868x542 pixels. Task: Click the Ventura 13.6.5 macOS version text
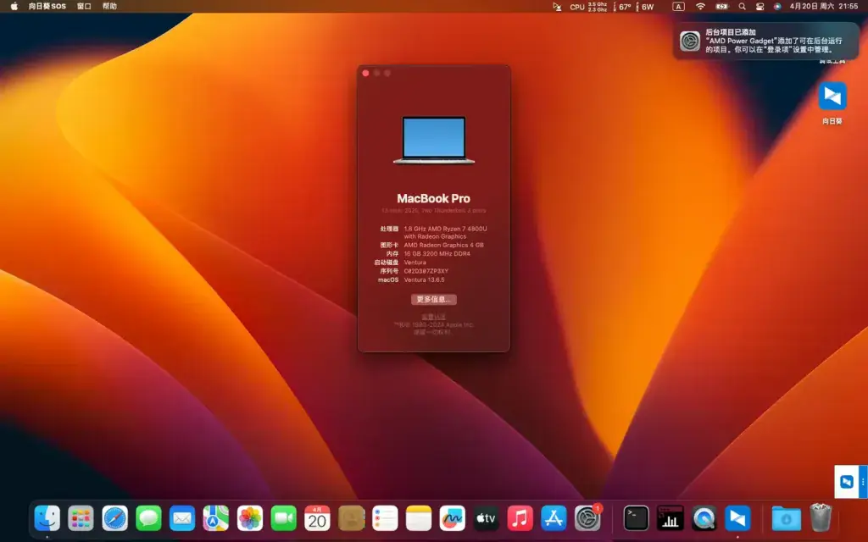pyautogui.click(x=424, y=279)
